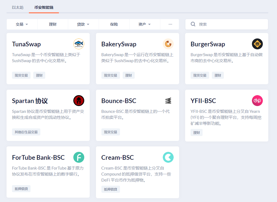Click the BurgerSwap description text
This screenshot has width=277, height=202.
click(227, 58)
